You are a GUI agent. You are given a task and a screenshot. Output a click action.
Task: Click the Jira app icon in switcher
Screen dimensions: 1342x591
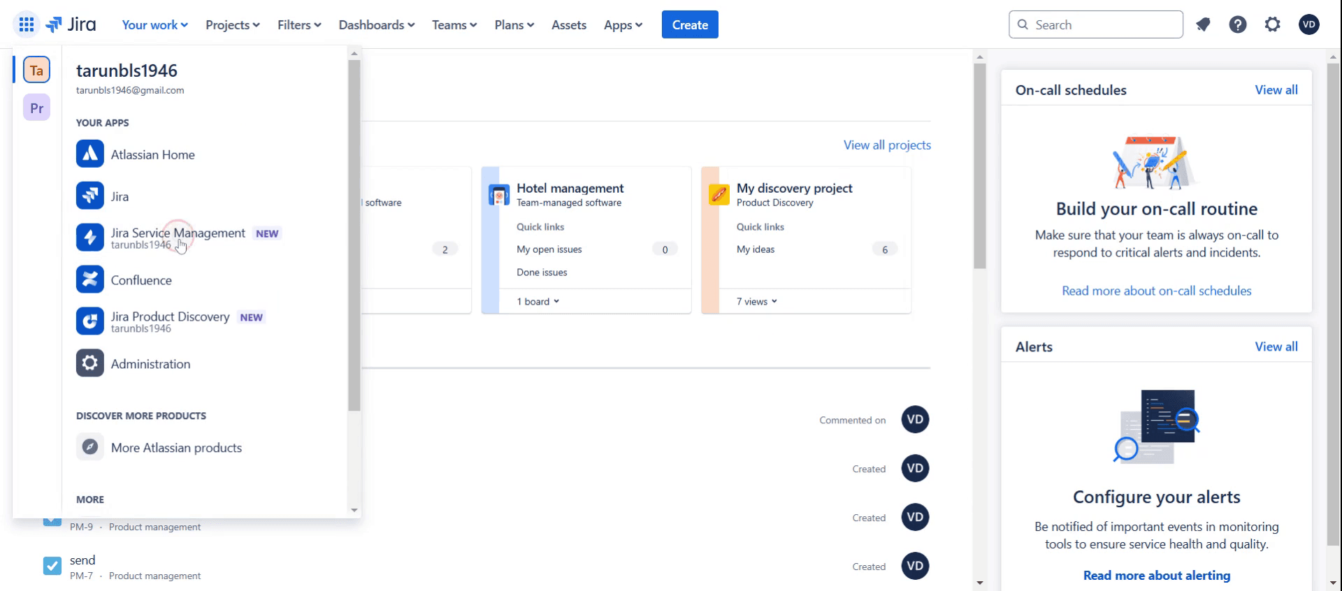click(x=90, y=196)
